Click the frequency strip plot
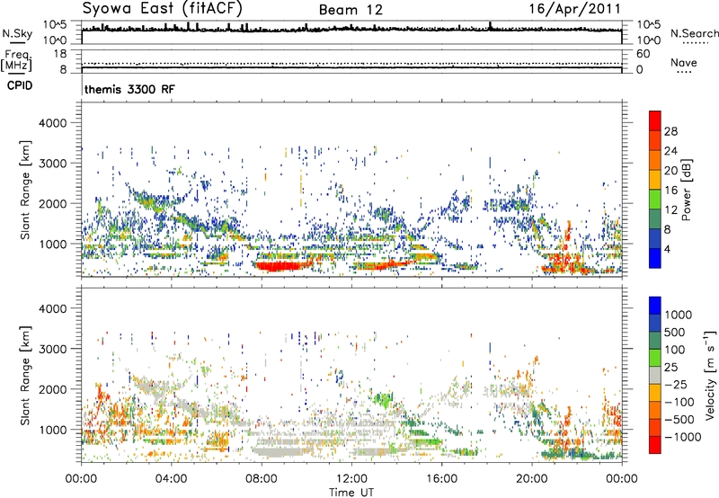Image resolution: width=719 pixels, height=498 pixels. point(351,61)
